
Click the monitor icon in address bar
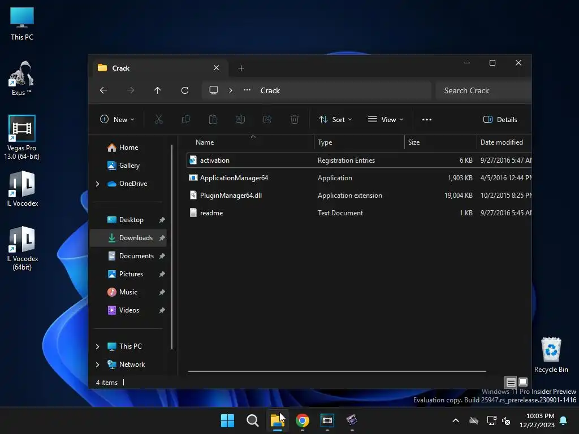point(213,90)
